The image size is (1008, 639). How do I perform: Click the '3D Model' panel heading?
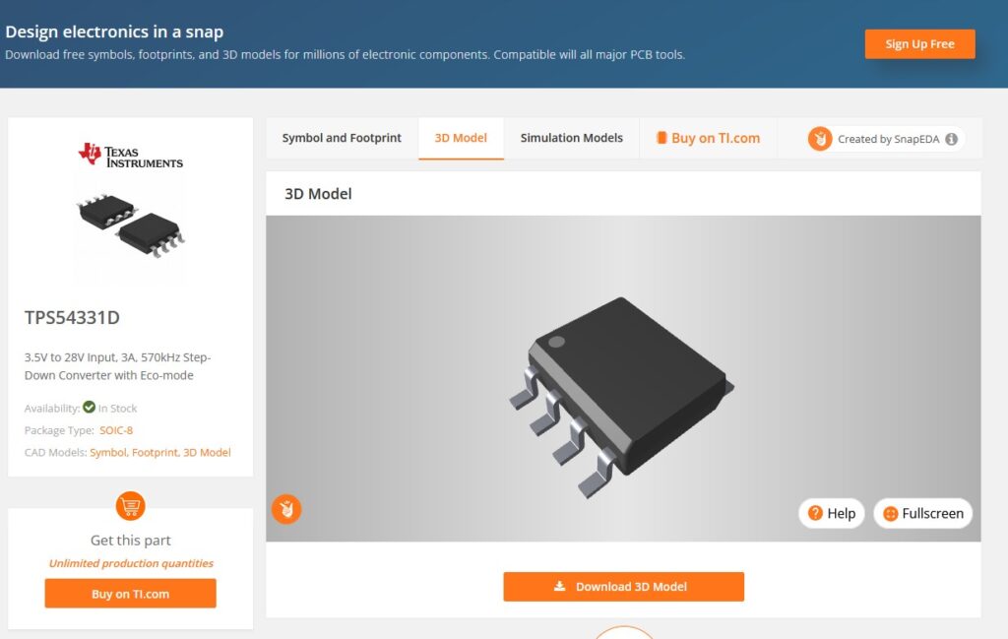[x=318, y=194]
